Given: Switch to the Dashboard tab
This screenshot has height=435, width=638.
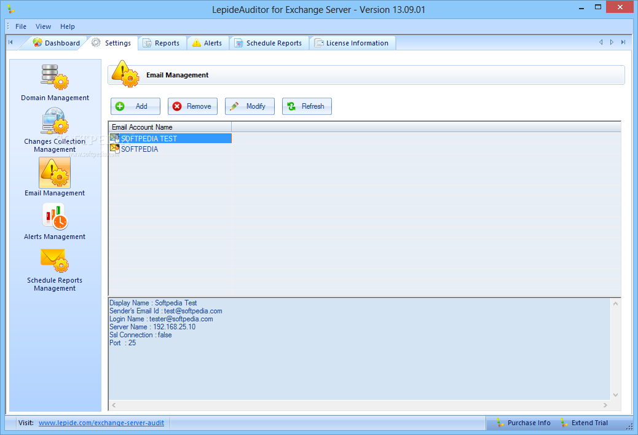Looking at the screenshot, I should [57, 42].
